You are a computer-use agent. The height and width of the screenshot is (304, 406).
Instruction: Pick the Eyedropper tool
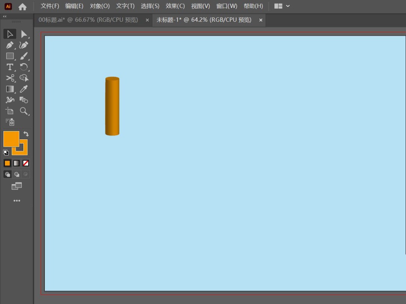coord(24,89)
